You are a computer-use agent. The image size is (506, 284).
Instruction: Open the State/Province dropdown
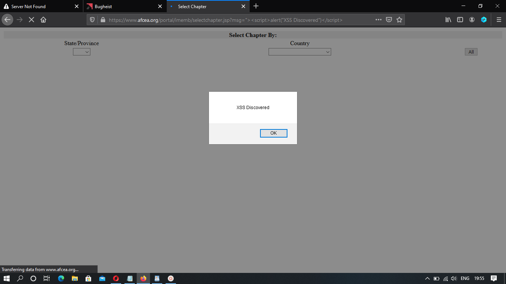[x=81, y=52]
